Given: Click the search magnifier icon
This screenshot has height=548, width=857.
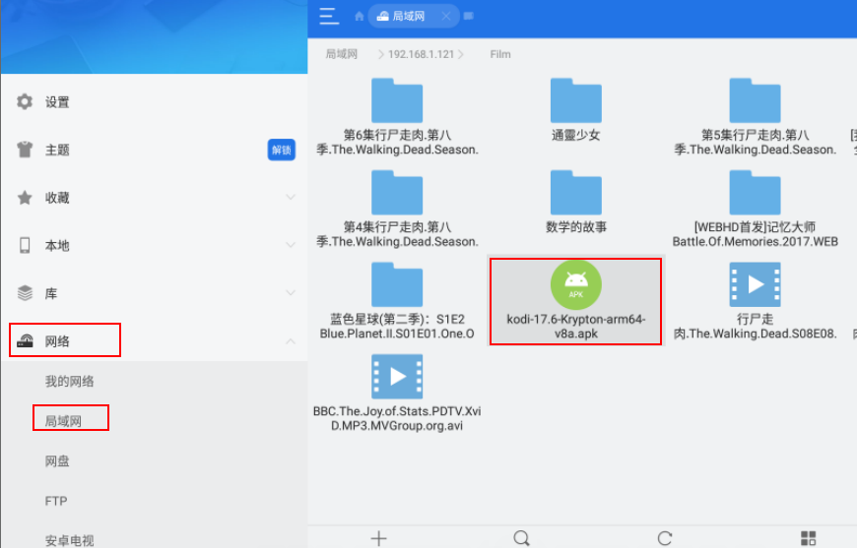Looking at the screenshot, I should pyautogui.click(x=521, y=539).
